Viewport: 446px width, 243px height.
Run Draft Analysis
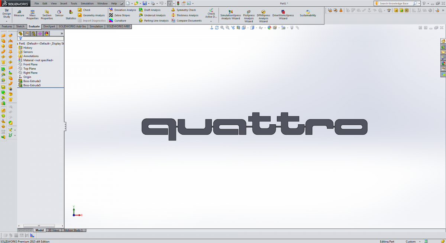click(150, 10)
